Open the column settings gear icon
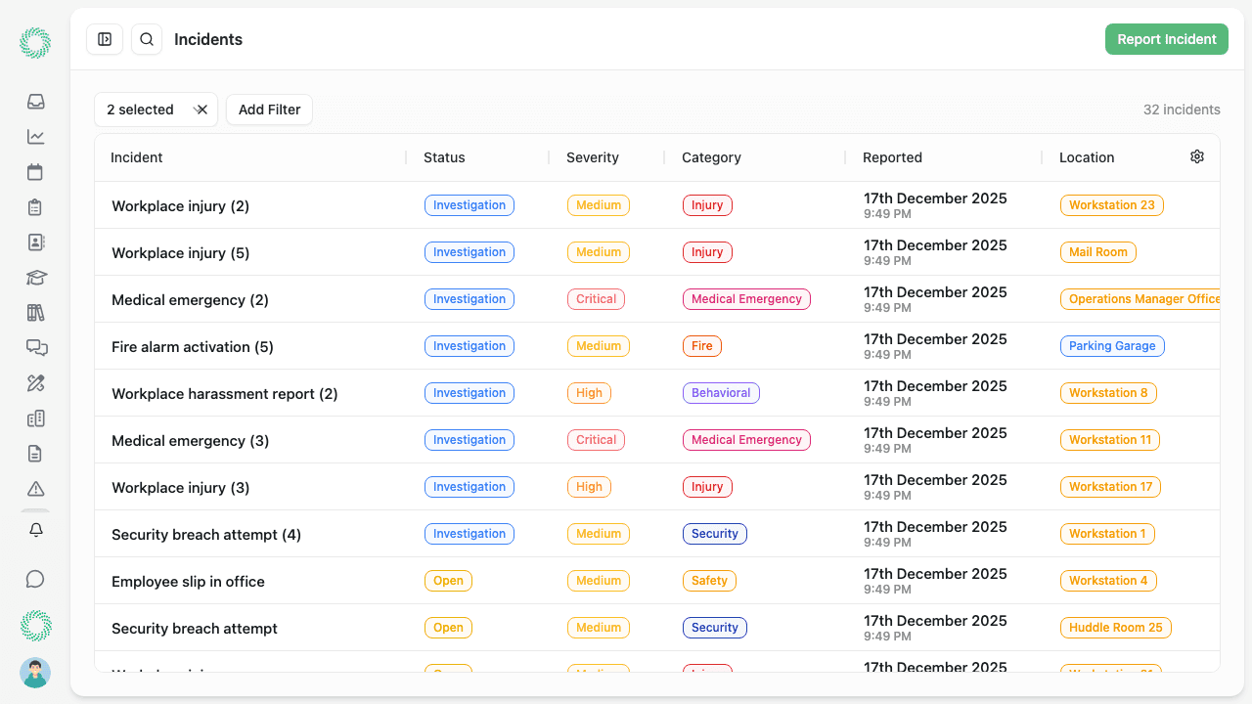The height and width of the screenshot is (704, 1252). click(1196, 156)
